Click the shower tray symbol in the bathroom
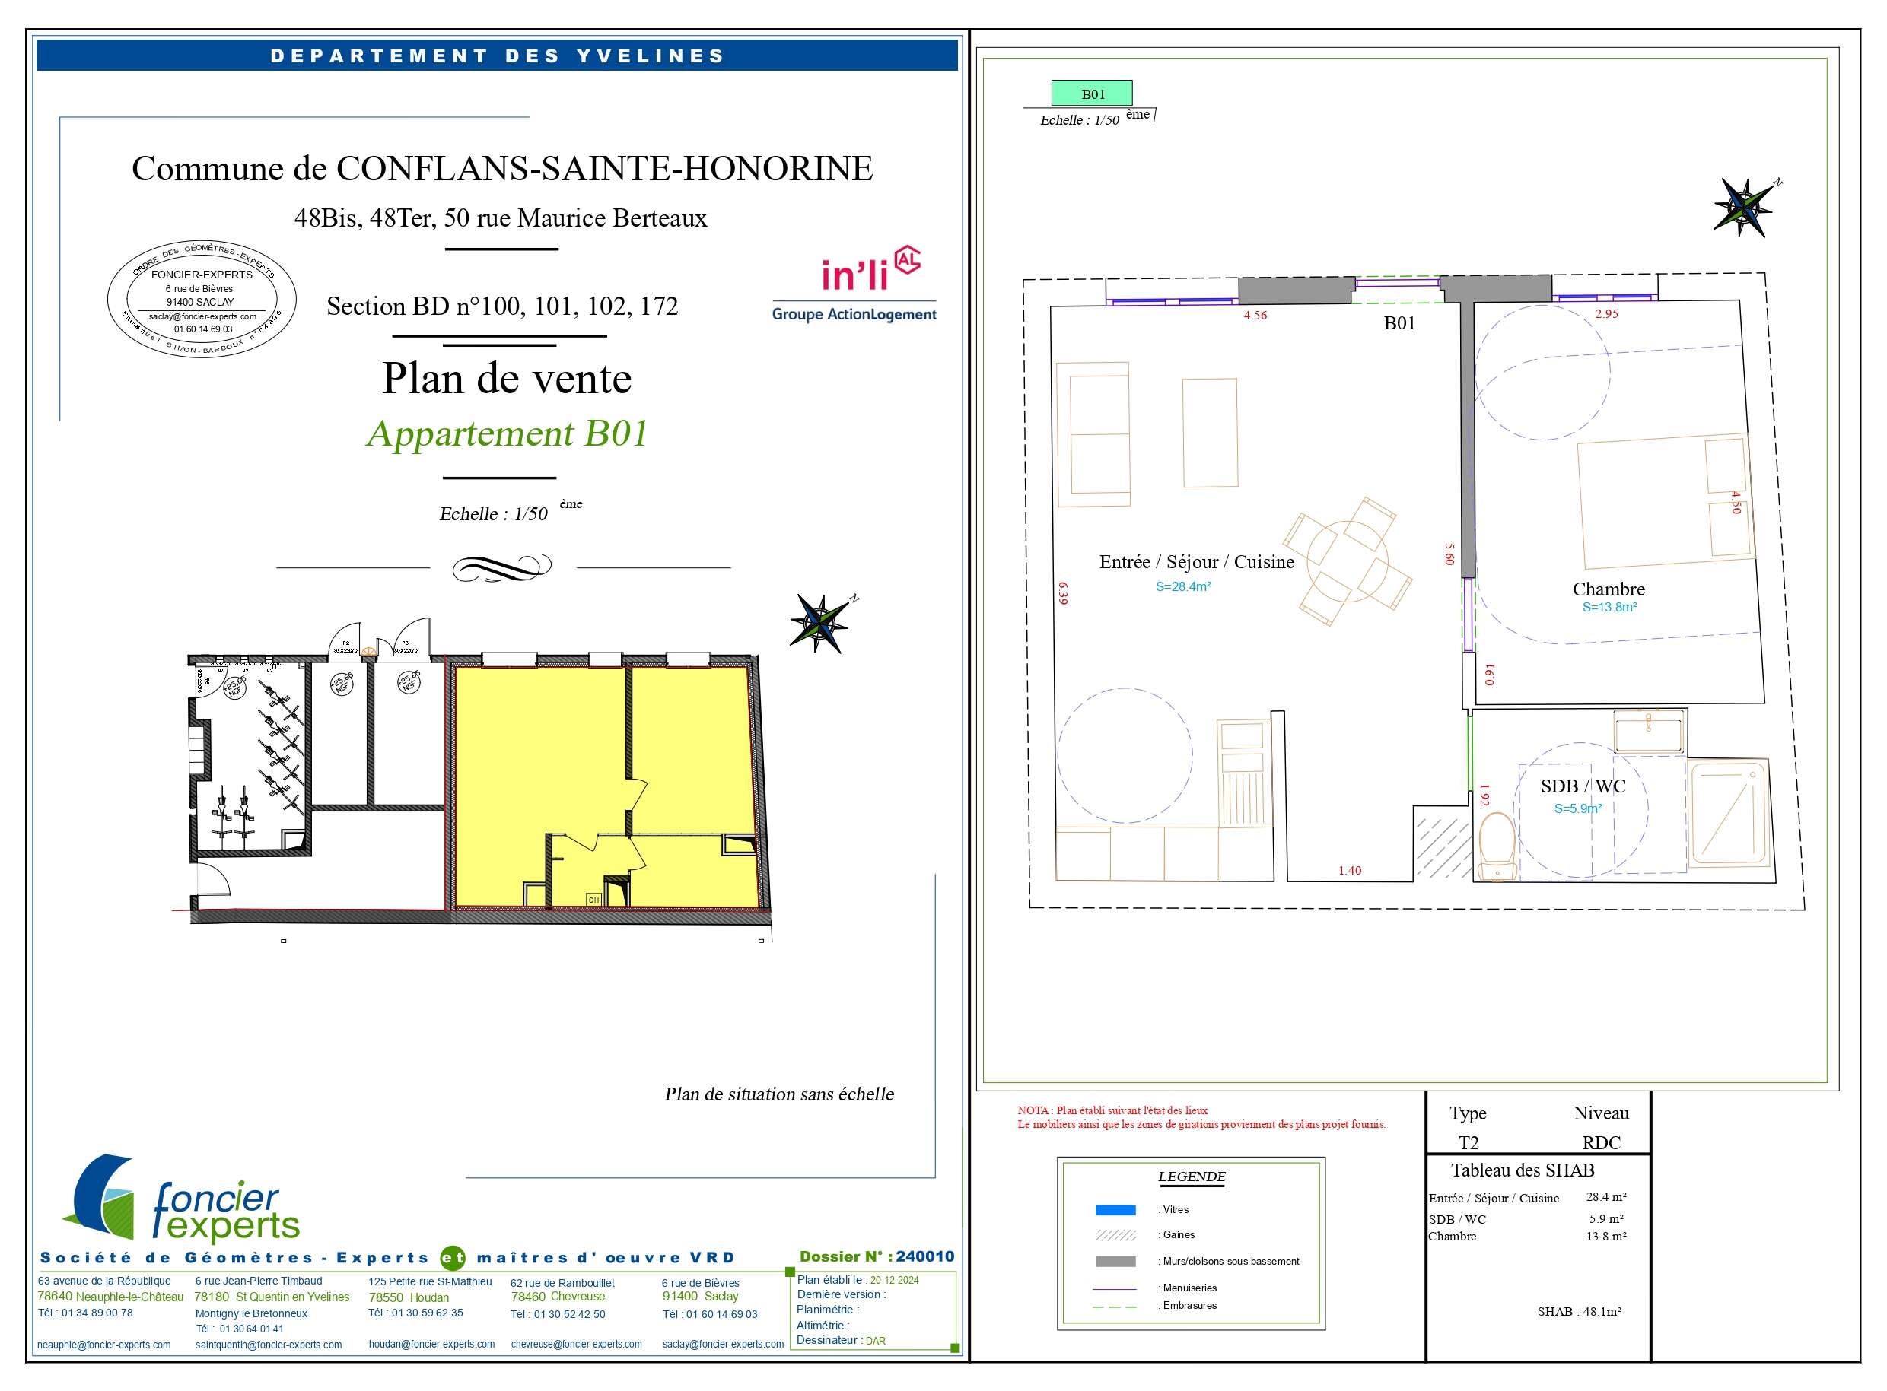The width and height of the screenshot is (1887, 1391). coord(1729,812)
